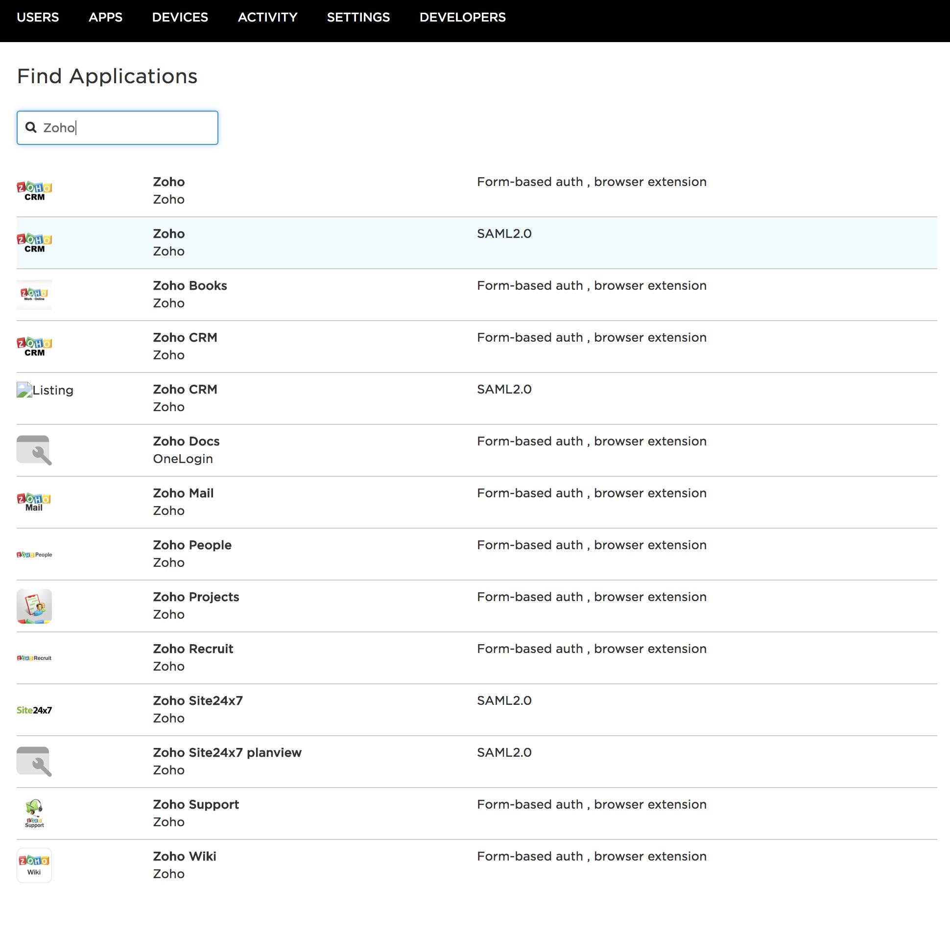Click the Zoho Books app icon
The image size is (950, 931).
click(34, 295)
